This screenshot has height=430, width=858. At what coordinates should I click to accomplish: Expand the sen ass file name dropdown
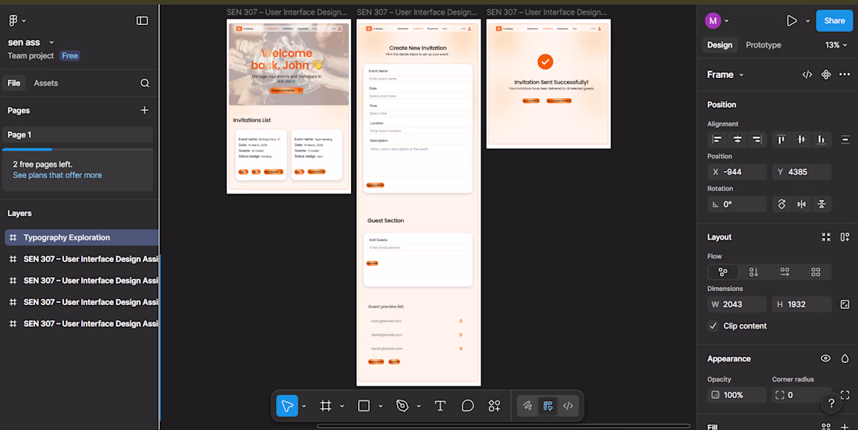(51, 43)
